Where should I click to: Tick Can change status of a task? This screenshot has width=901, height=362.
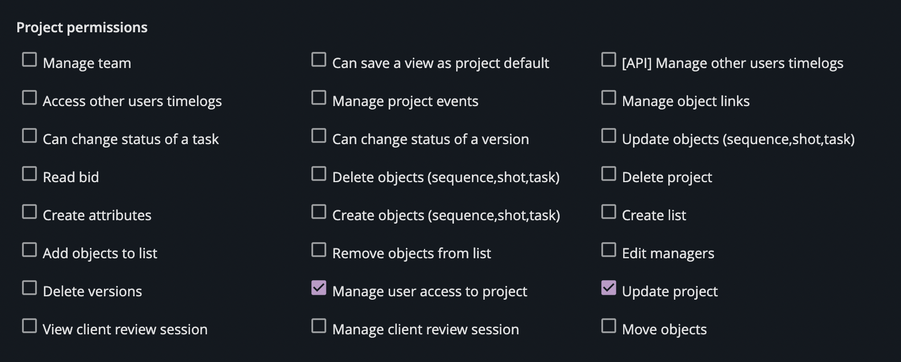(29, 136)
